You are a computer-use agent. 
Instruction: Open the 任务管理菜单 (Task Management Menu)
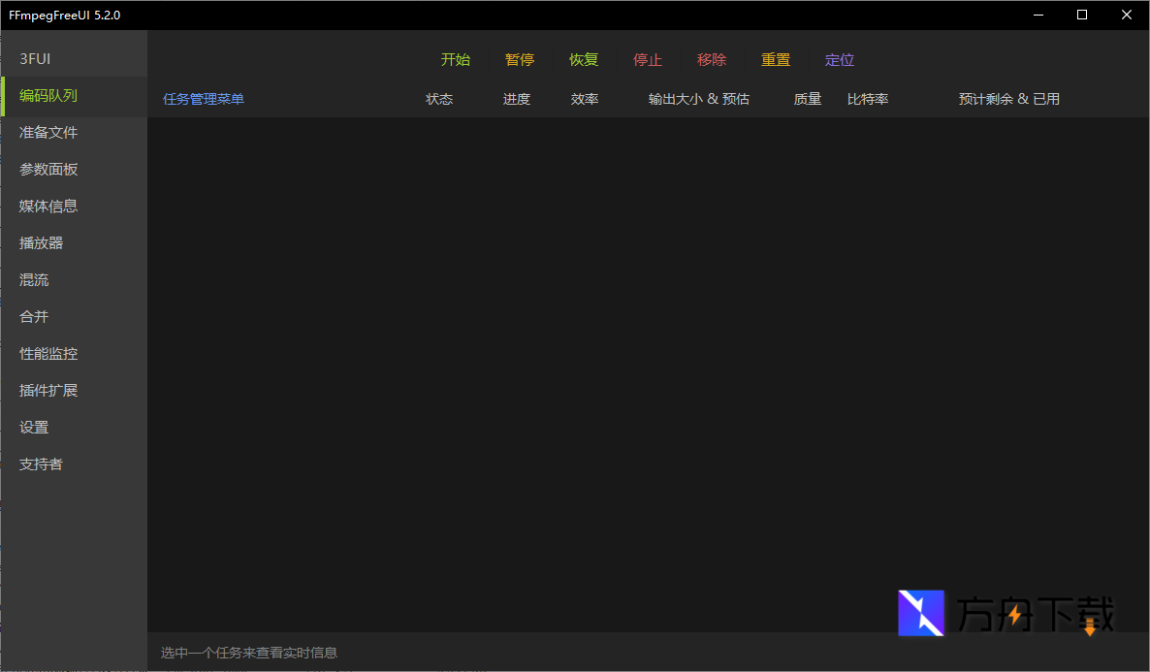tap(203, 98)
